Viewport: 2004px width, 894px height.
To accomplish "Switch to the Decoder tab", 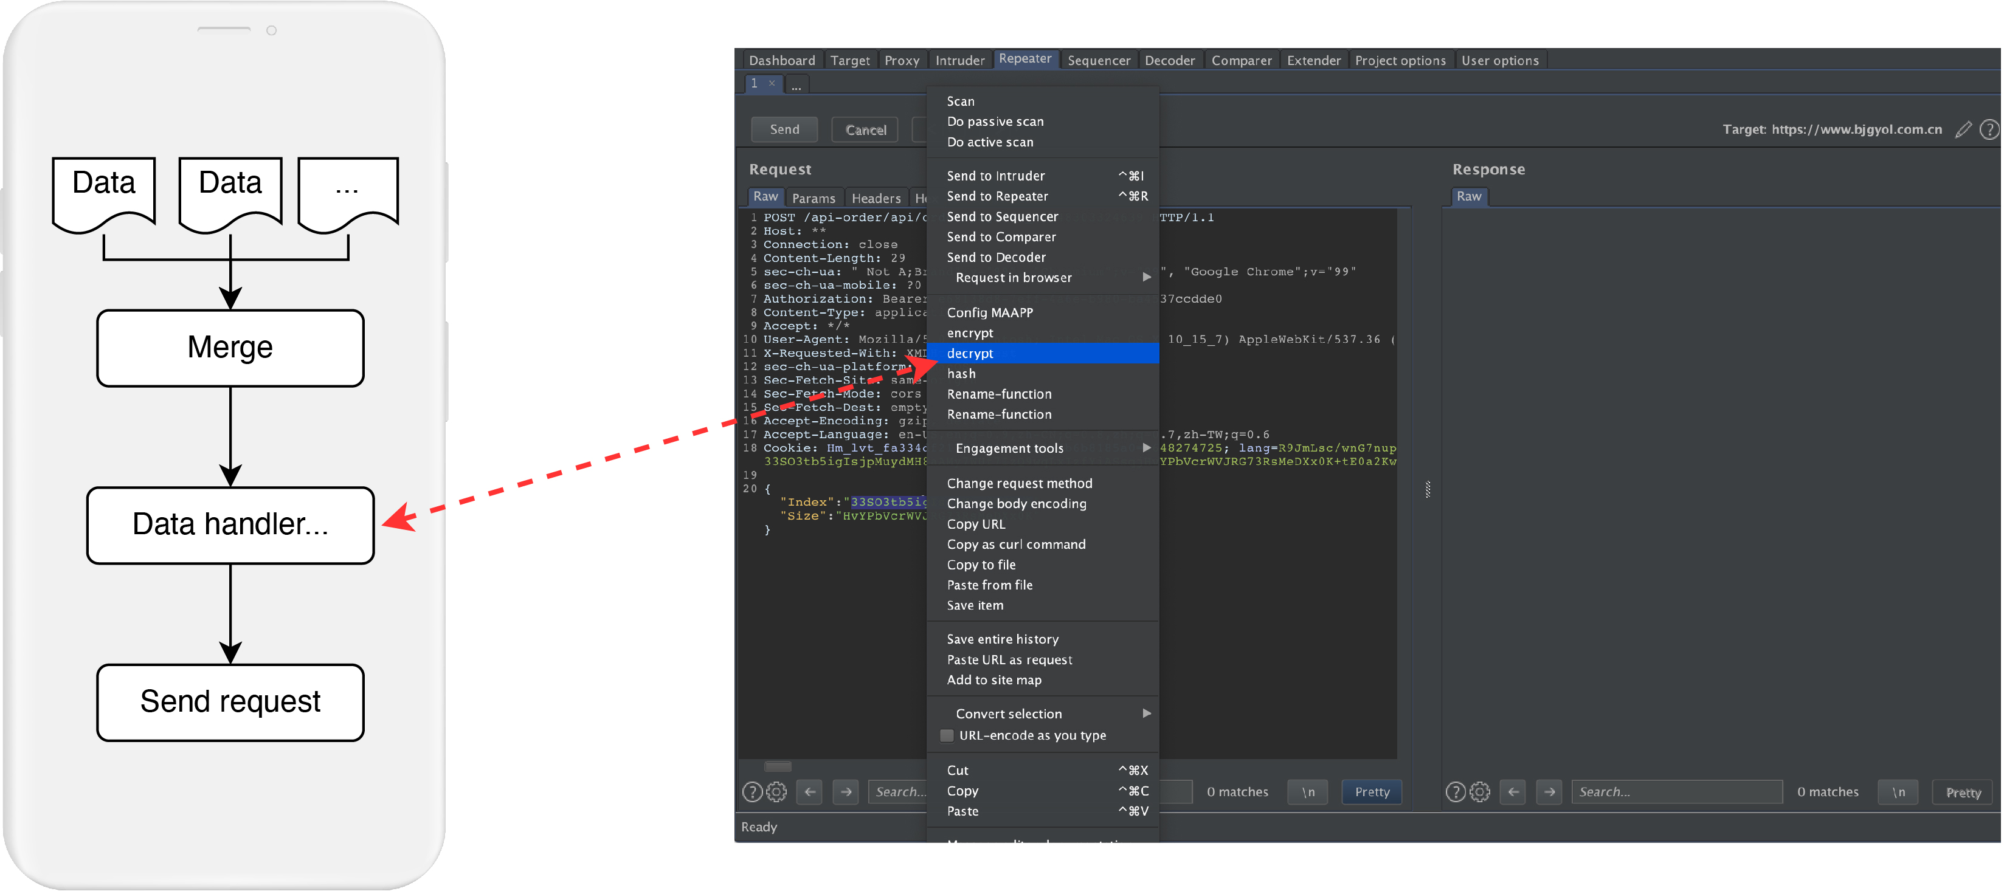I will [x=1169, y=60].
